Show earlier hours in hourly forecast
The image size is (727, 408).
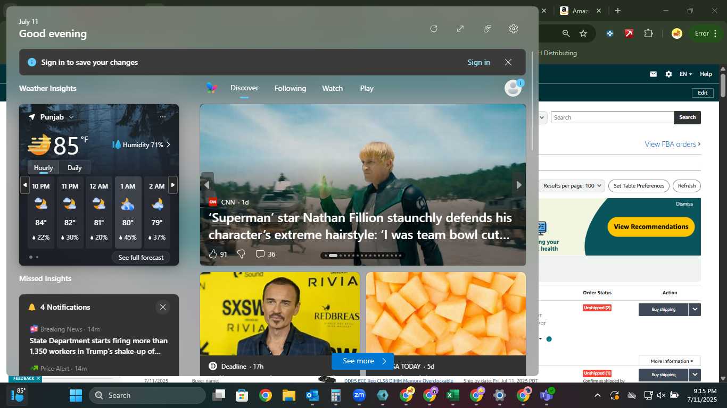pyautogui.click(x=24, y=185)
